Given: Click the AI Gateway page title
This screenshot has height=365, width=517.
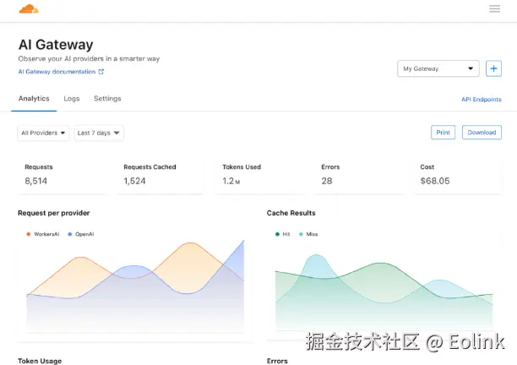Looking at the screenshot, I should tap(56, 45).
